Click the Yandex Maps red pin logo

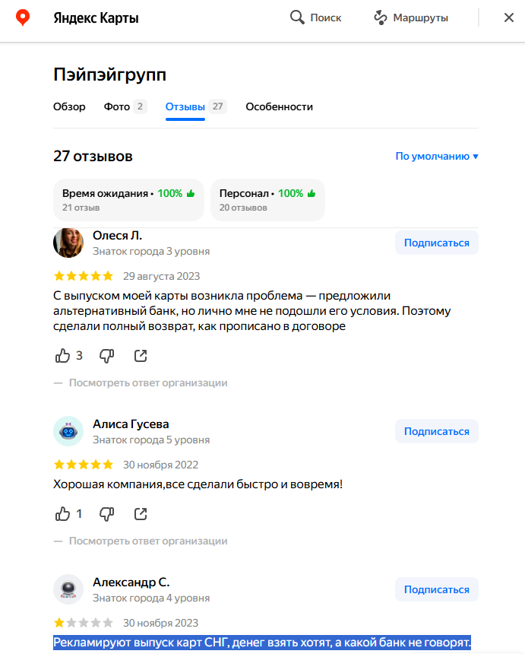(x=23, y=18)
